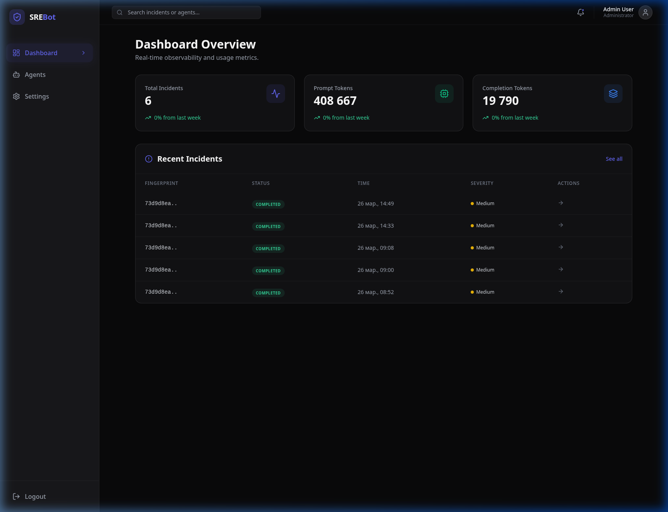Open the incident from 09:00 via arrow
Screen dimensions: 668x512
pyautogui.click(x=561, y=269)
